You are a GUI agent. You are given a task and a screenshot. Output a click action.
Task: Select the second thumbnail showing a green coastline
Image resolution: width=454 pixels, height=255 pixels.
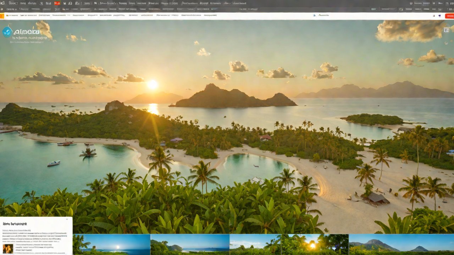coord(190,244)
